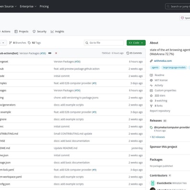The image size is (190, 190).
Task: Open the workspace.yaml file row
Action: (x=11, y=177)
